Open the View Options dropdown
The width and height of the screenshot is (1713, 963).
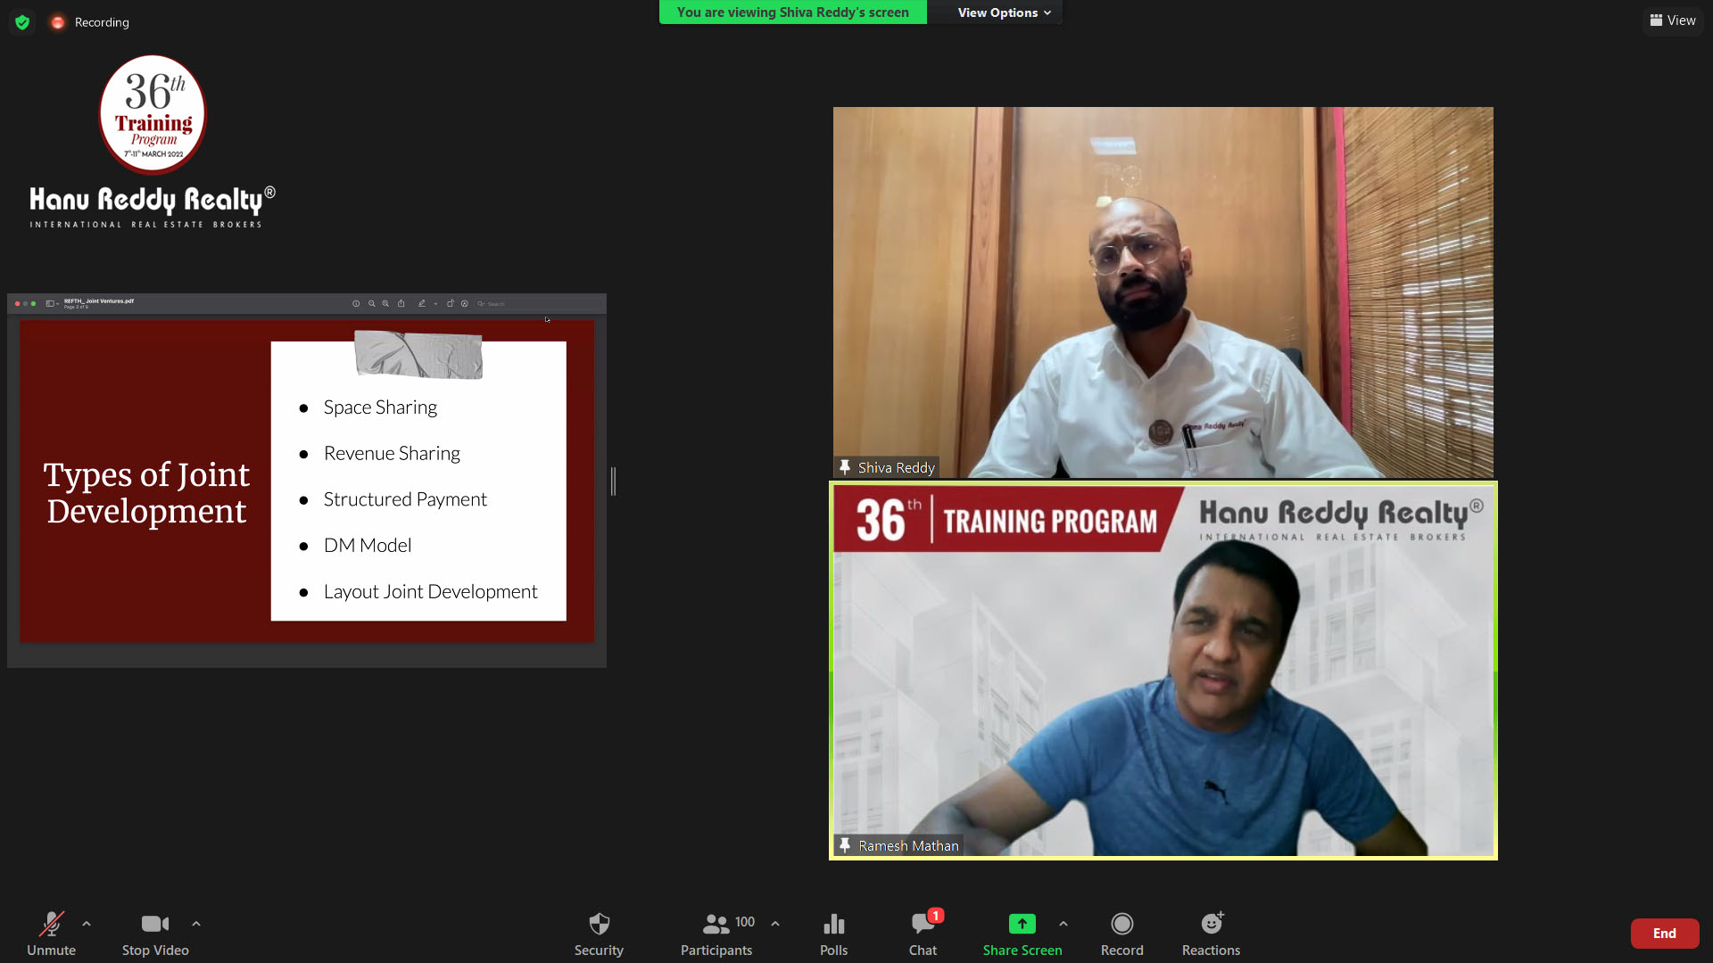1004,12
